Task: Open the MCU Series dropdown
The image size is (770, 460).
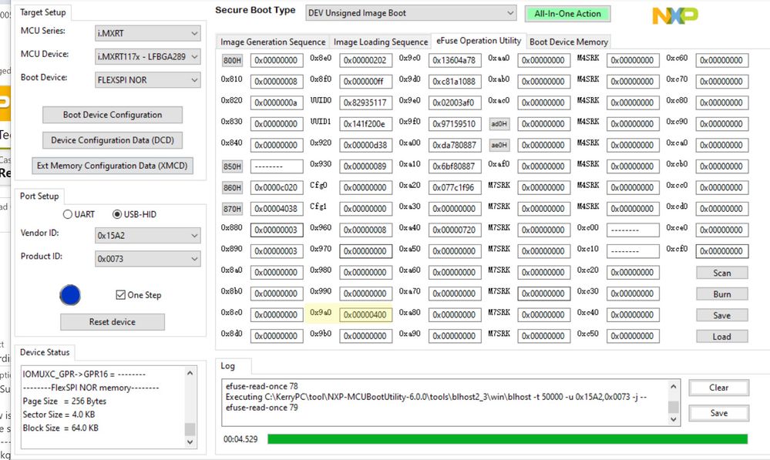Action: (148, 33)
